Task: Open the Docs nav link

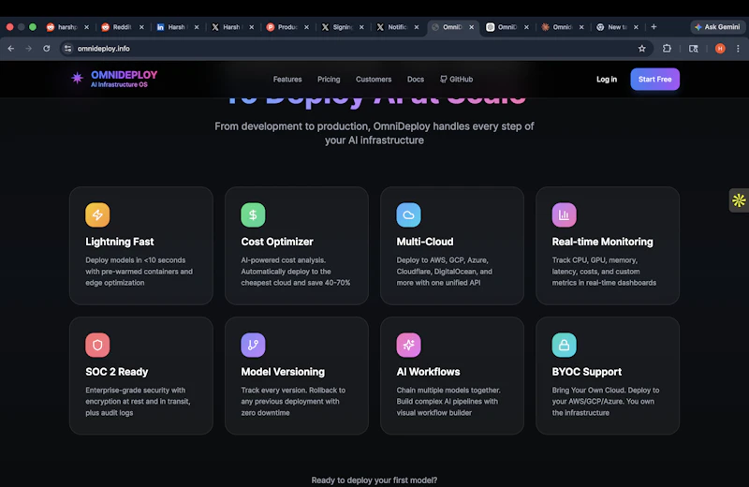Action: 416,80
